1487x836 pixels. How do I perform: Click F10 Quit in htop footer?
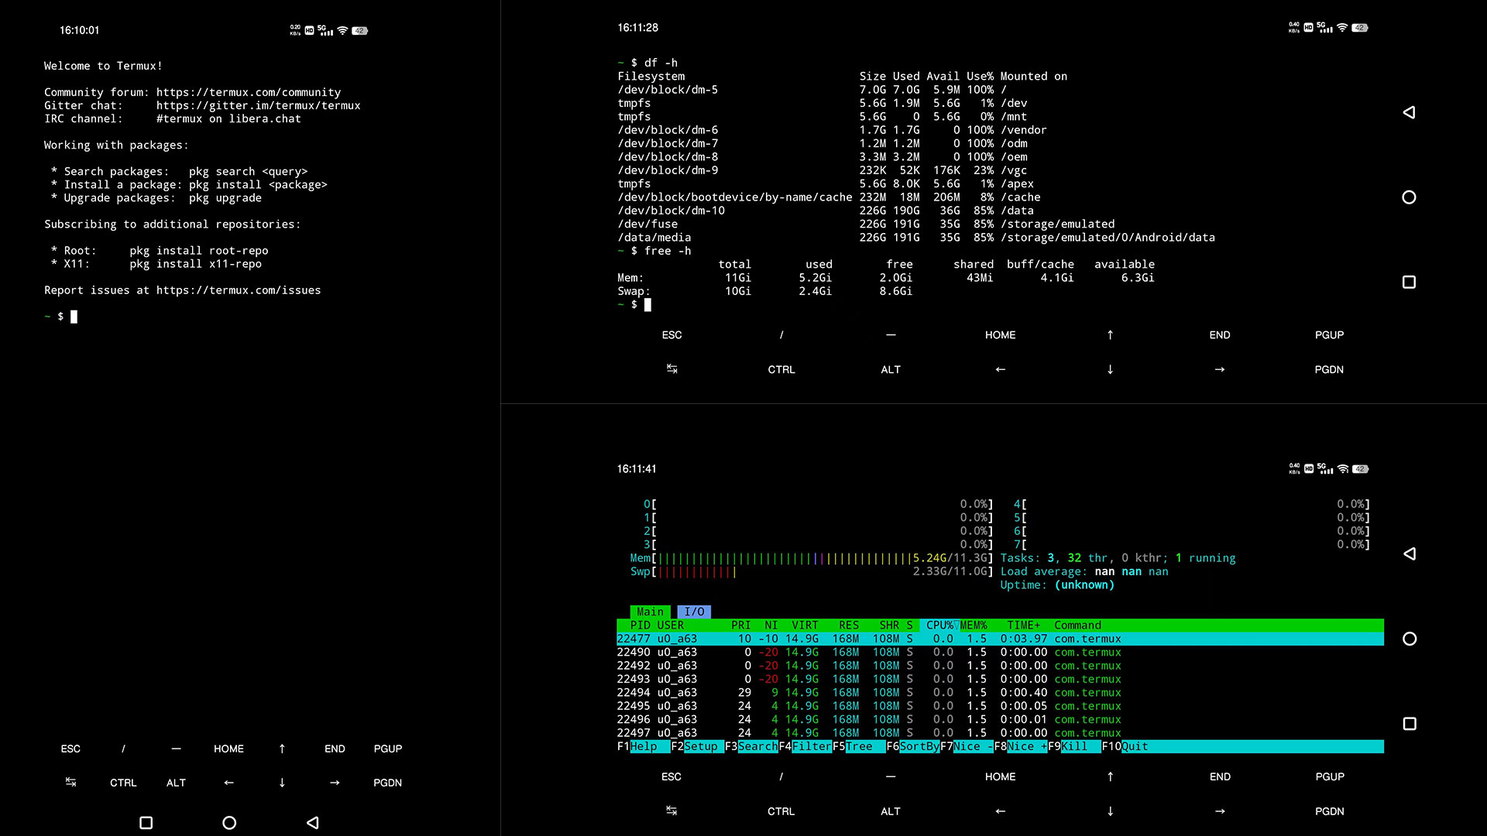pyautogui.click(x=1125, y=746)
